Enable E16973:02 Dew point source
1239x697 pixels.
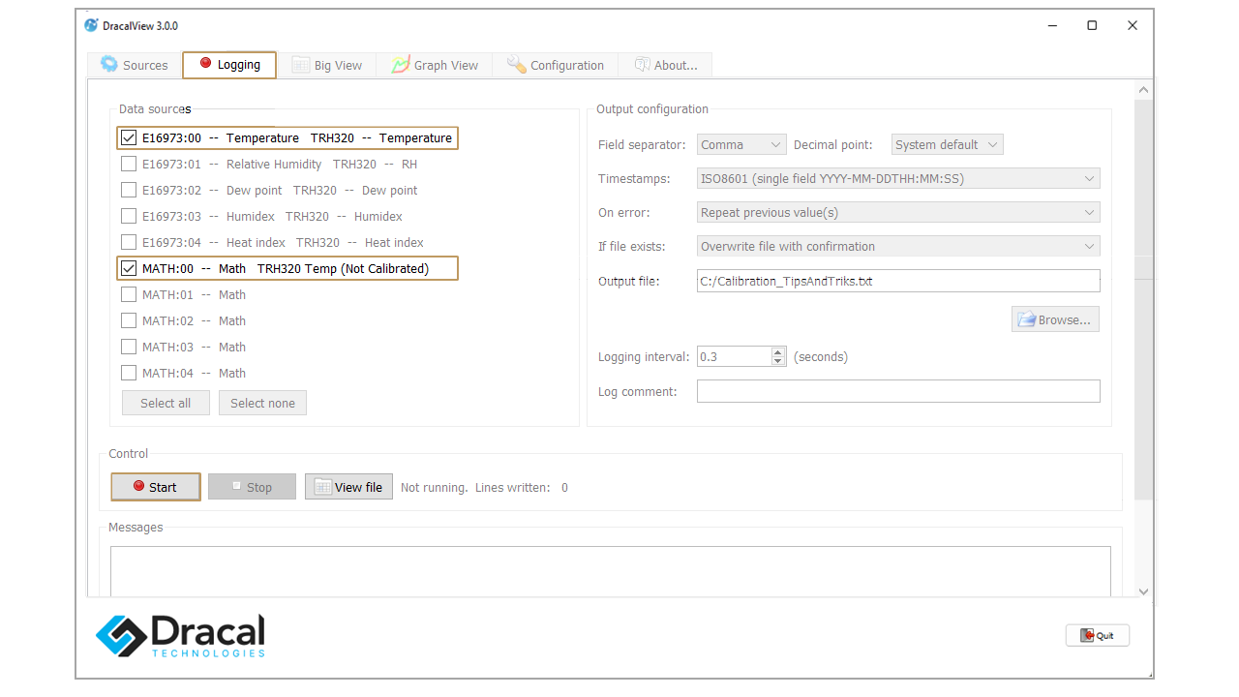pos(129,190)
